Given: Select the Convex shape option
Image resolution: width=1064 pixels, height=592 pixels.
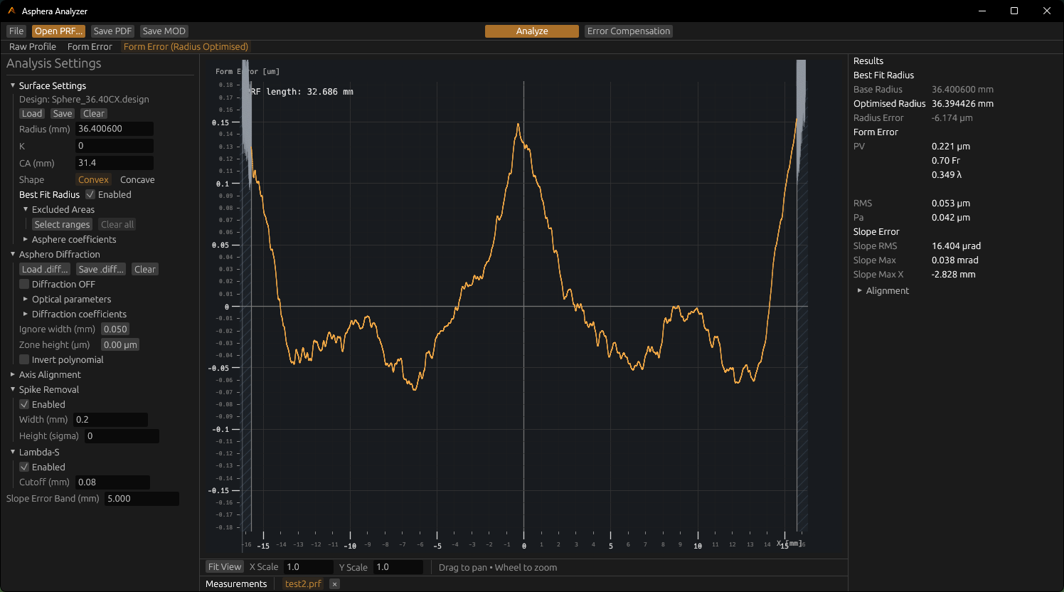Looking at the screenshot, I should click(93, 179).
